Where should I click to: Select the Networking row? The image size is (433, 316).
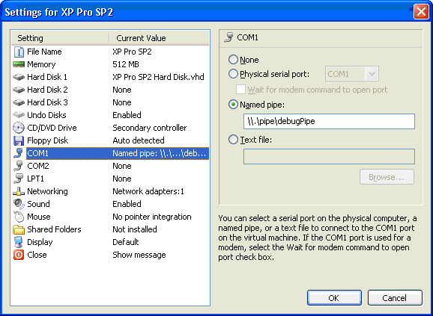[110, 191]
